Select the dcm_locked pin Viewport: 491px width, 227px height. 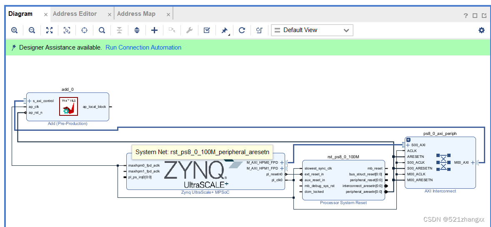click(314, 192)
